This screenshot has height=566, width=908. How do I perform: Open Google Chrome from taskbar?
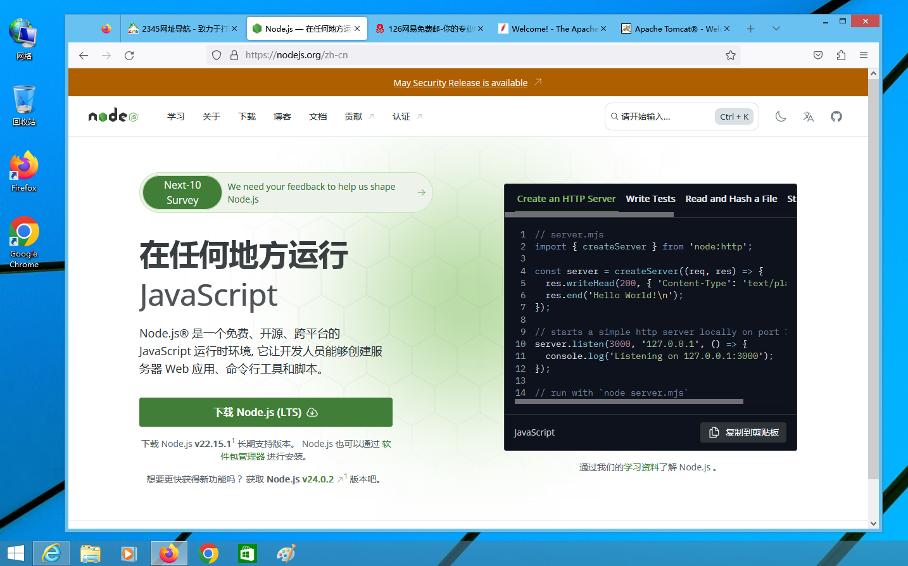click(x=208, y=553)
